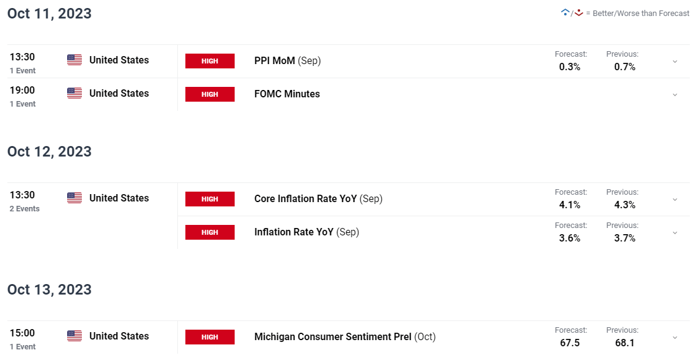Screen dimensions: 691x358
Task: Click the blue better-than-forecast legend icon
Action: [x=565, y=12]
